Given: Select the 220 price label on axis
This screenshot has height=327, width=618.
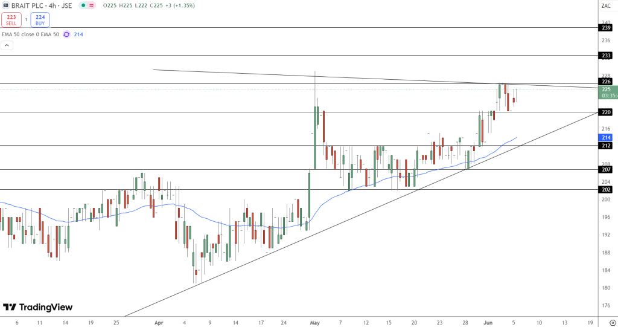Looking at the screenshot, I should [x=606, y=112].
